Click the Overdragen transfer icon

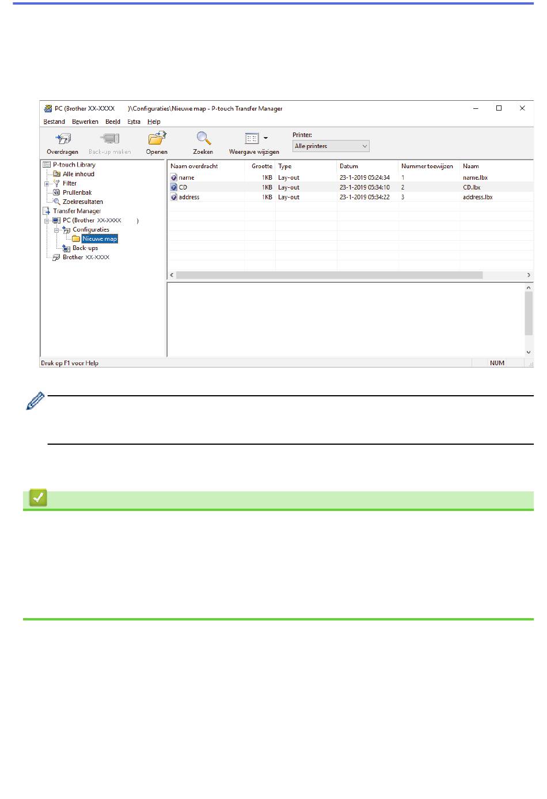coord(62,139)
